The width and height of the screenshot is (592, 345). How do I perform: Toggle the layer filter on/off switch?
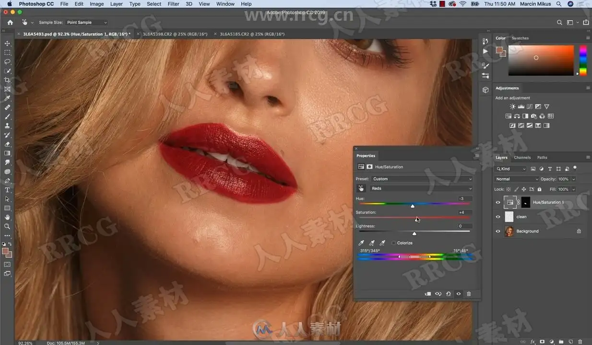coord(575,168)
